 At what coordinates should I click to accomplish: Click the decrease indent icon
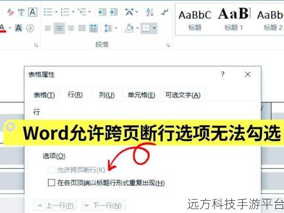[x=102, y=12]
